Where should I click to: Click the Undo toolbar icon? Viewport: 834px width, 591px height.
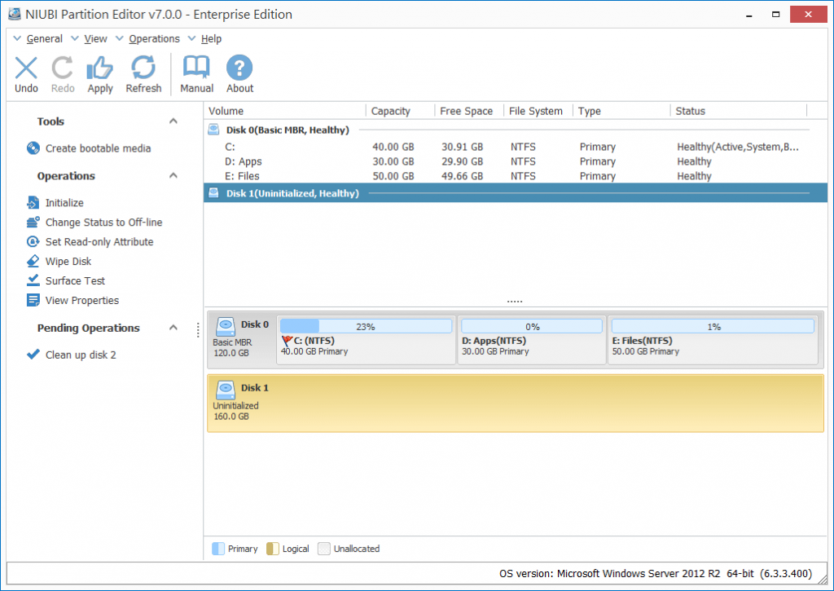coord(25,73)
